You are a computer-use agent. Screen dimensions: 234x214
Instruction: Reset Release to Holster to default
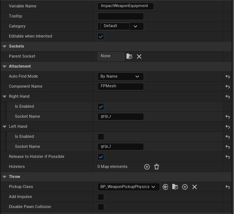[228, 157]
